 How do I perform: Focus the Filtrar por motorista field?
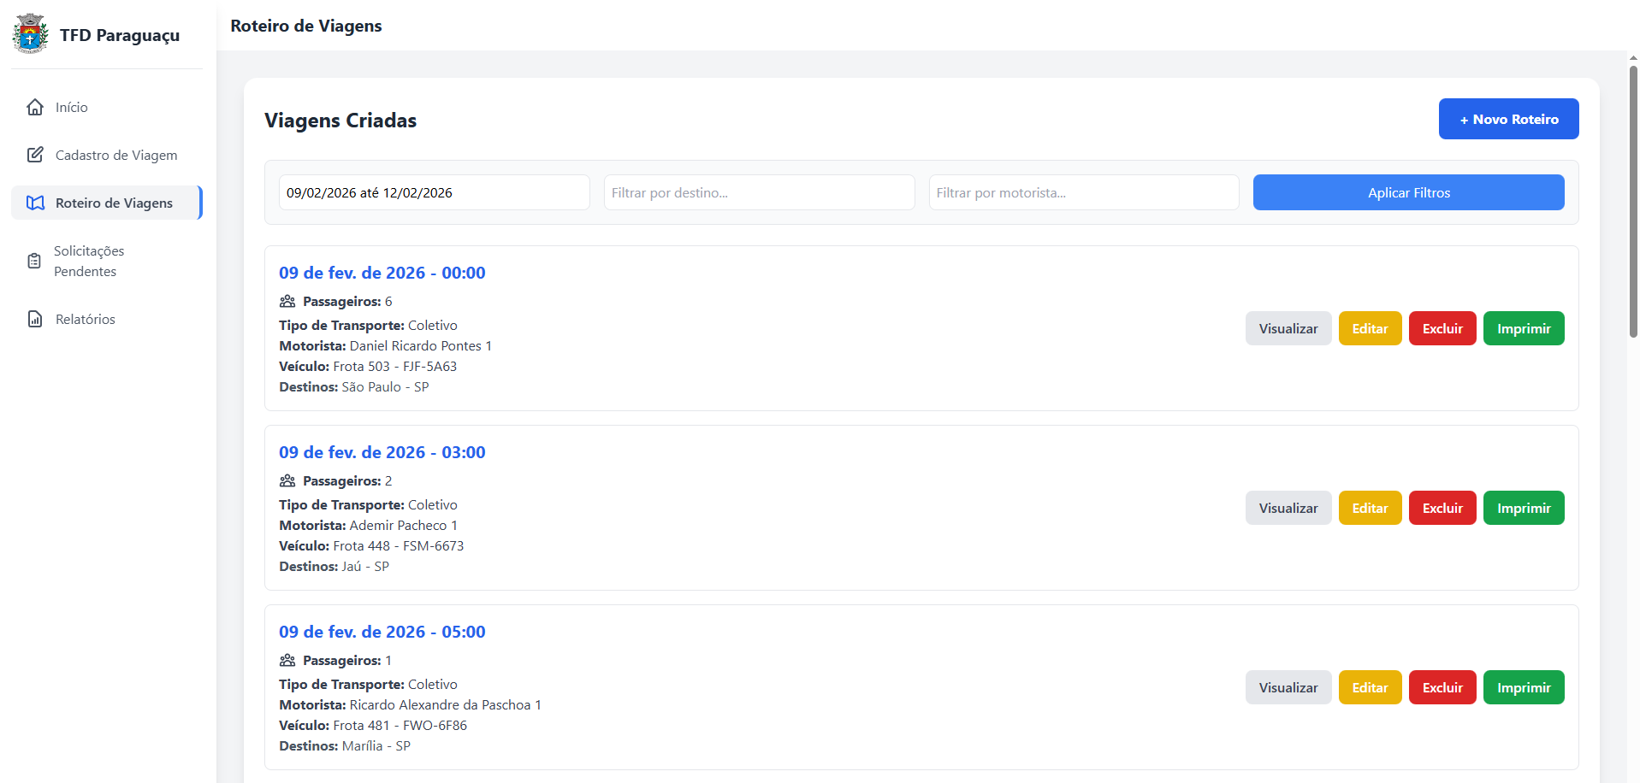point(1083,192)
